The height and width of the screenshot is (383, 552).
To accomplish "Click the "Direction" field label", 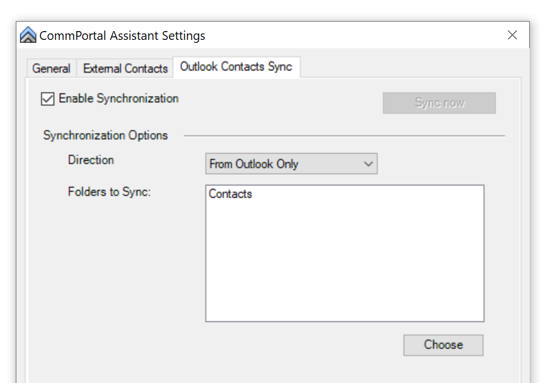I will coord(91,160).
